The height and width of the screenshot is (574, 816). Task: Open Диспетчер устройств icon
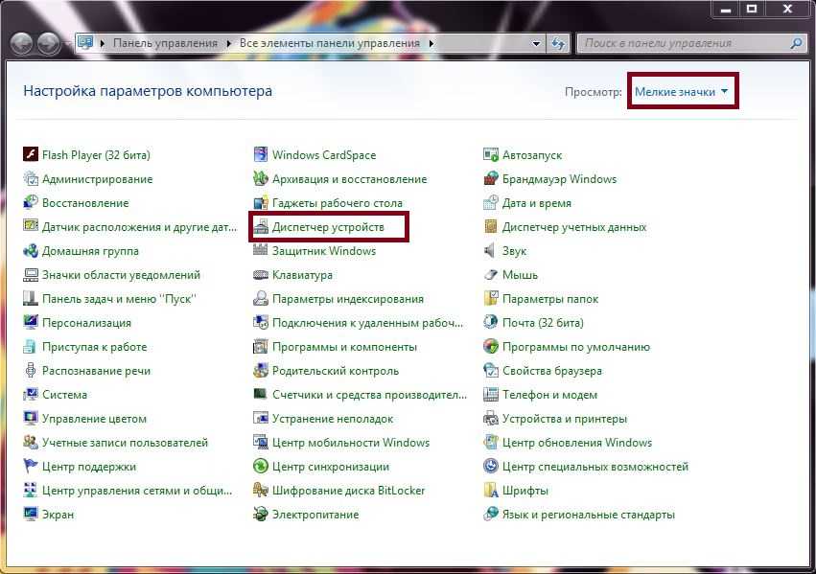point(261,227)
